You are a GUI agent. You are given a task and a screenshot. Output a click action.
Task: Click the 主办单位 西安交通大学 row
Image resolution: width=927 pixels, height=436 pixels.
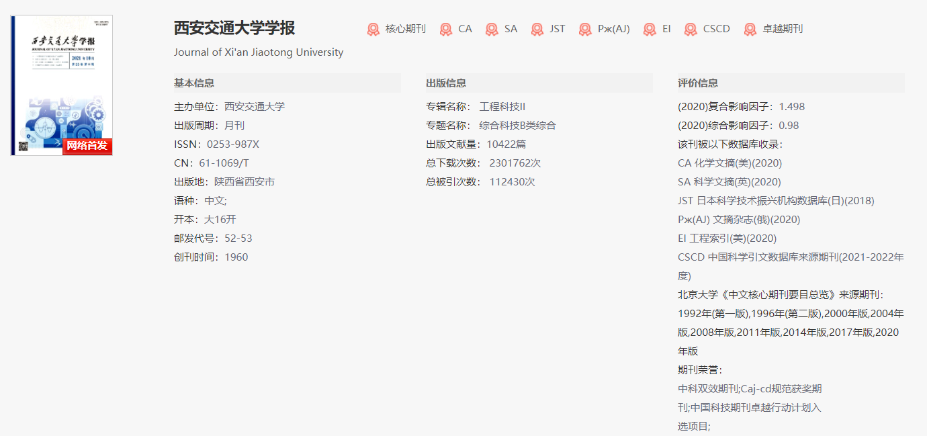[230, 107]
